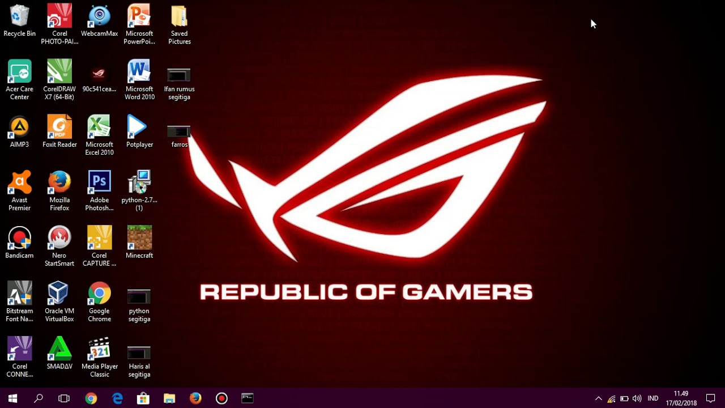Select the Saved Pictures folder
This screenshot has height=408, width=725.
pos(179,24)
